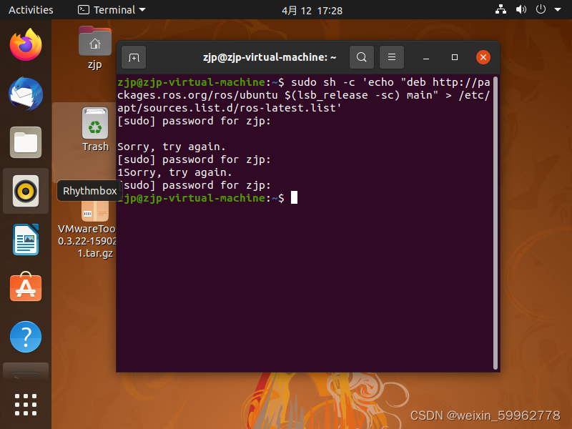The image size is (572, 429).
Task: Open Activities overview
Action: click(x=31, y=10)
